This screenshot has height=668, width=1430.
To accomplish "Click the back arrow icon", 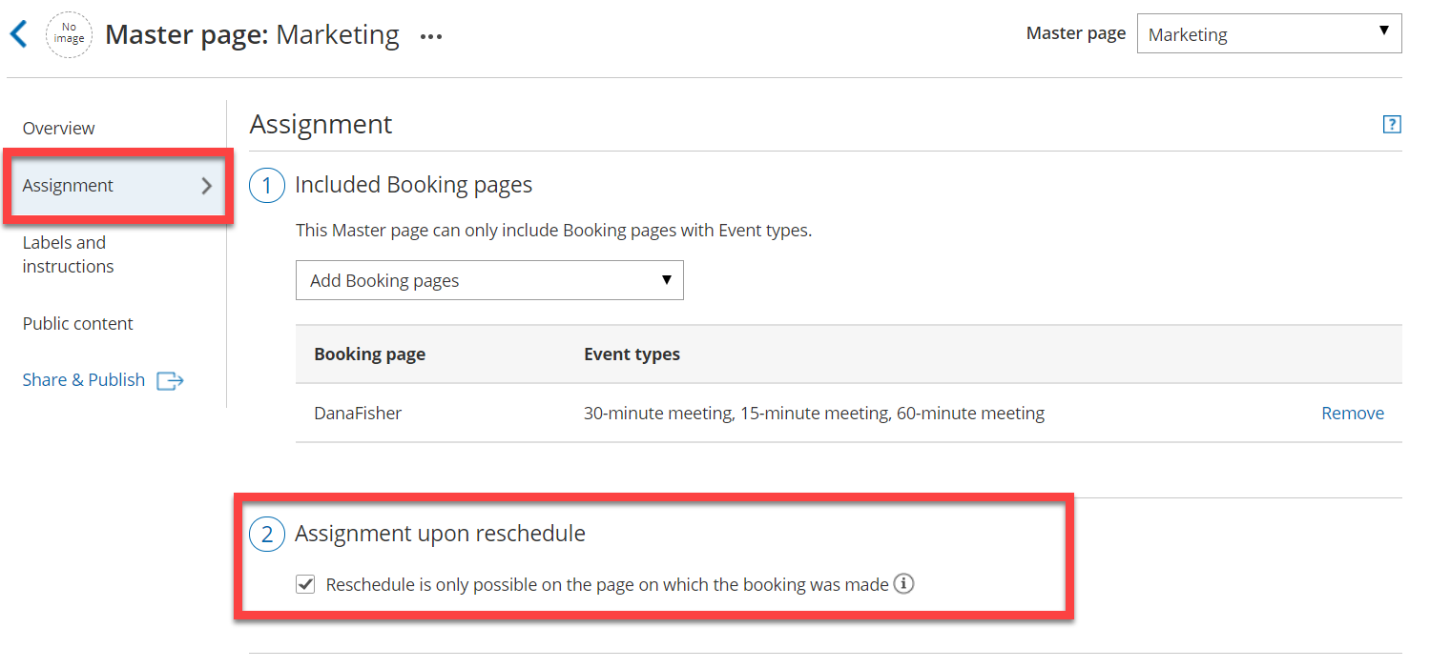I will [x=19, y=35].
